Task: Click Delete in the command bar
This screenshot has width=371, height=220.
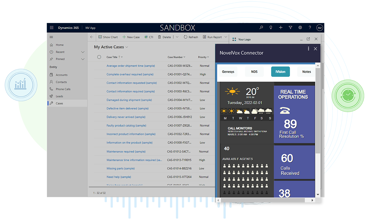Action: 164,37
